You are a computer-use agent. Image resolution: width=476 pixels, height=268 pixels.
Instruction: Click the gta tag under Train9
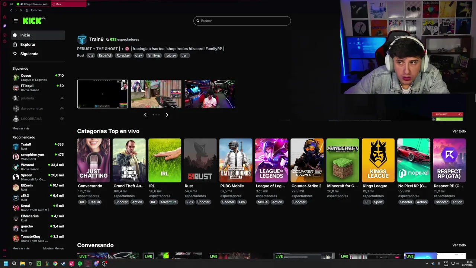[x=91, y=55]
